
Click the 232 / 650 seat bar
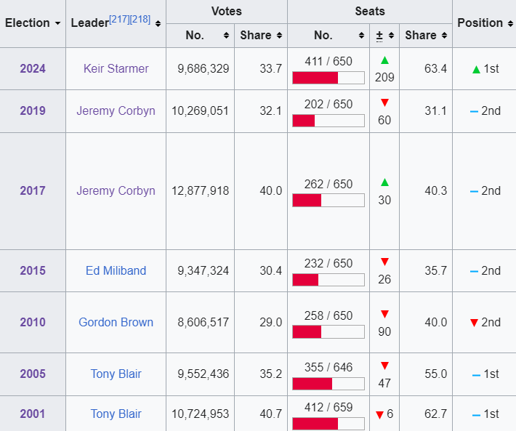pos(328,280)
